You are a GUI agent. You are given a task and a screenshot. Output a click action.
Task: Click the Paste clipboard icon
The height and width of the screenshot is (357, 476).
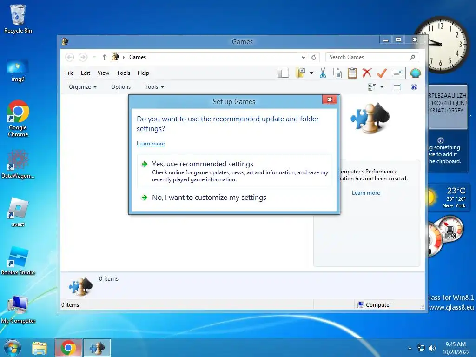(352, 73)
